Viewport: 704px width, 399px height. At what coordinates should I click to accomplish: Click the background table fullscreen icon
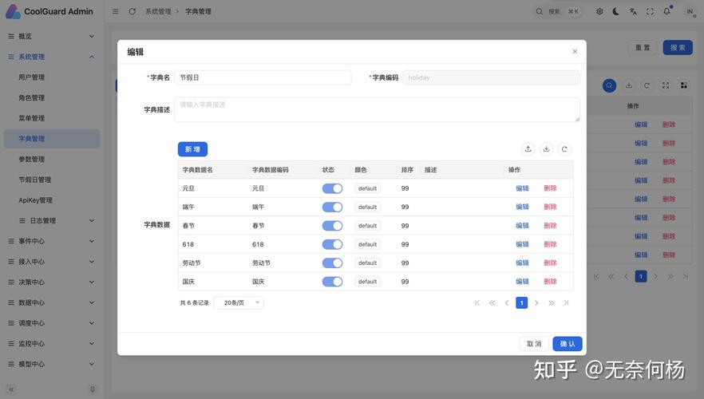click(666, 85)
